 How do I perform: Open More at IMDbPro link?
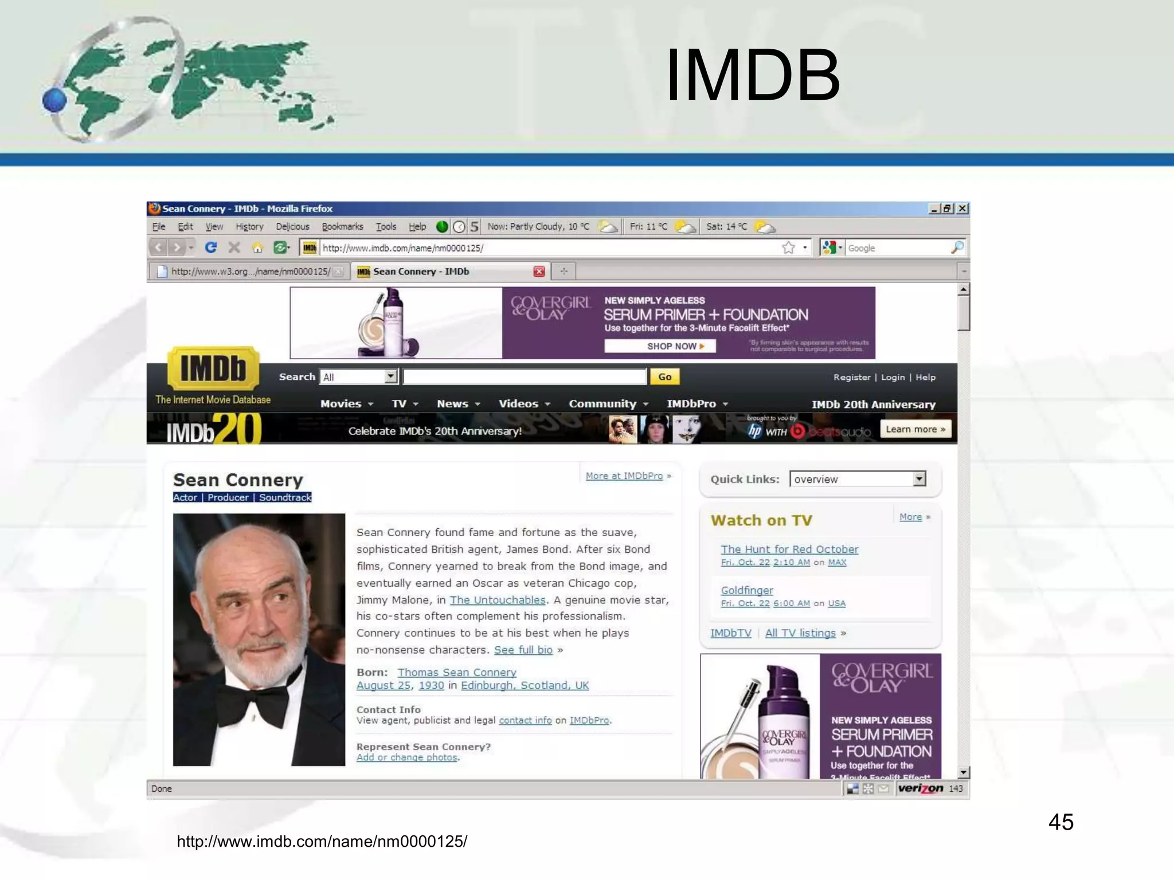click(624, 476)
